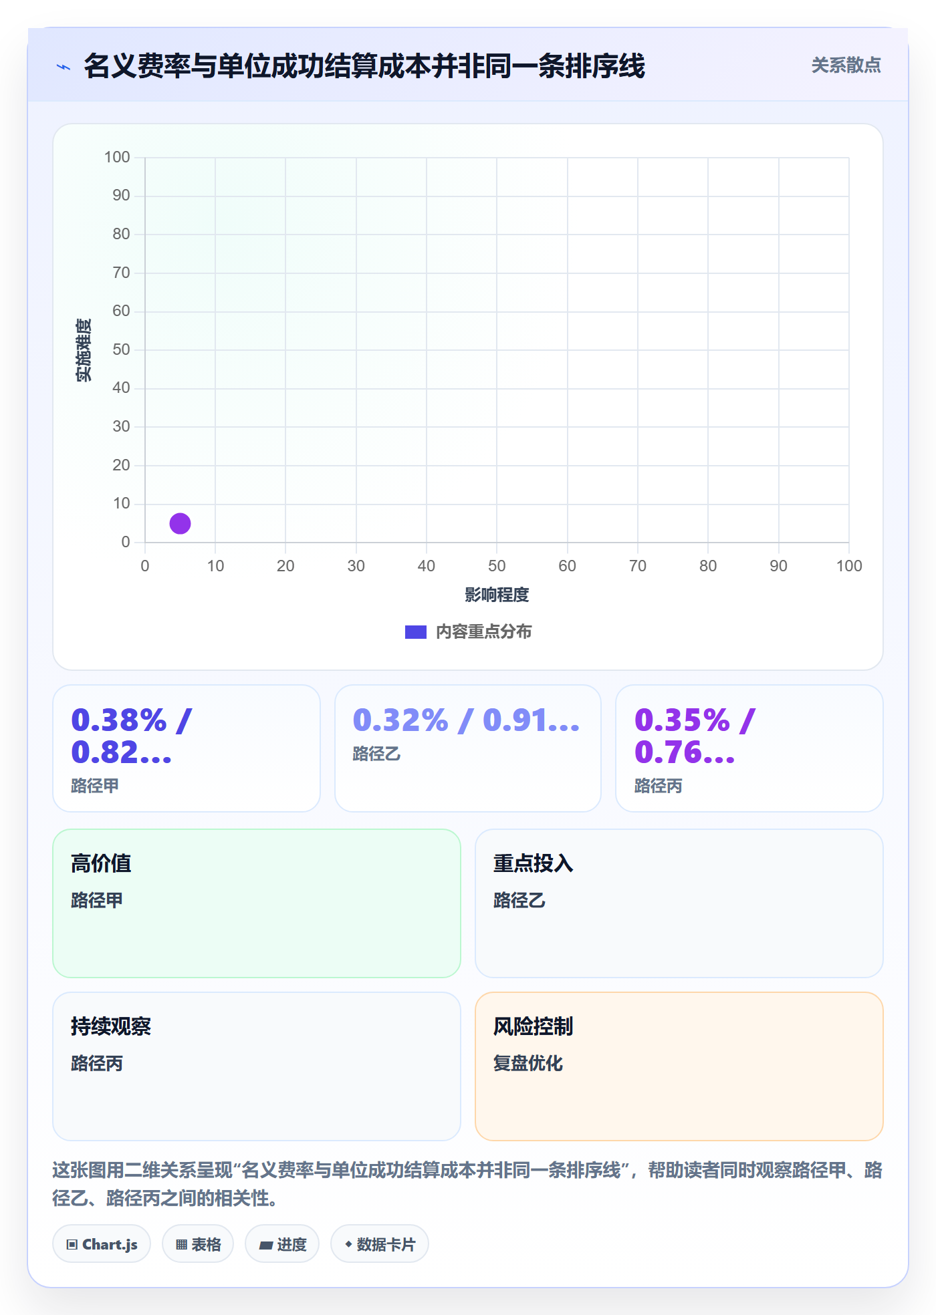Click the description paragraph starting 这张图用二维关系
Viewport: 936px width, 1315px height.
coord(467,1184)
